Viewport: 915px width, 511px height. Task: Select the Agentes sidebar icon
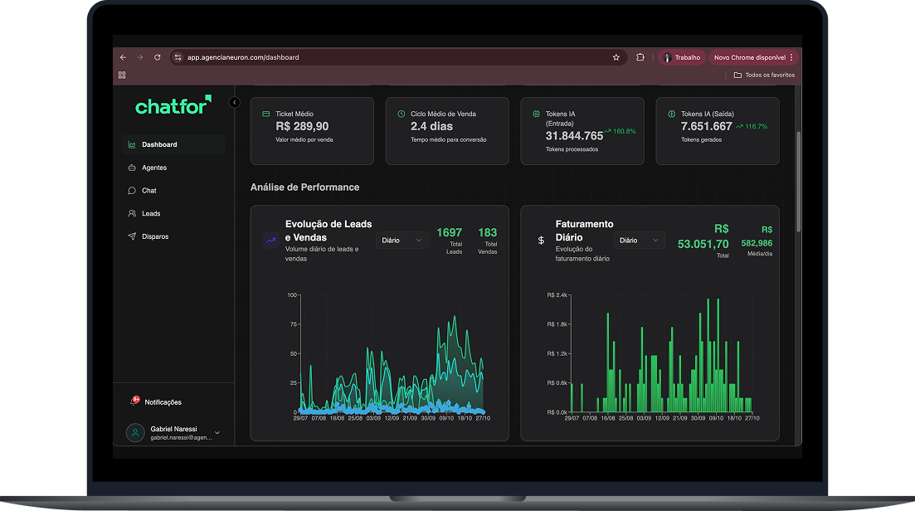(131, 168)
